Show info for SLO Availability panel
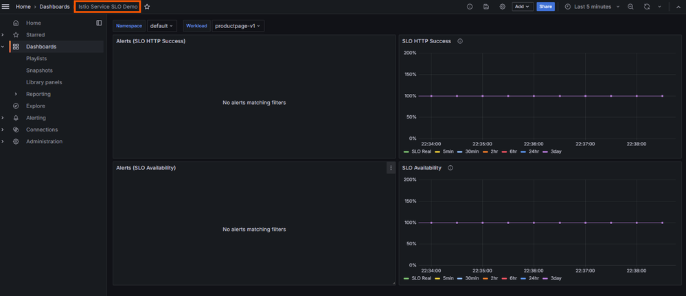 (450, 168)
